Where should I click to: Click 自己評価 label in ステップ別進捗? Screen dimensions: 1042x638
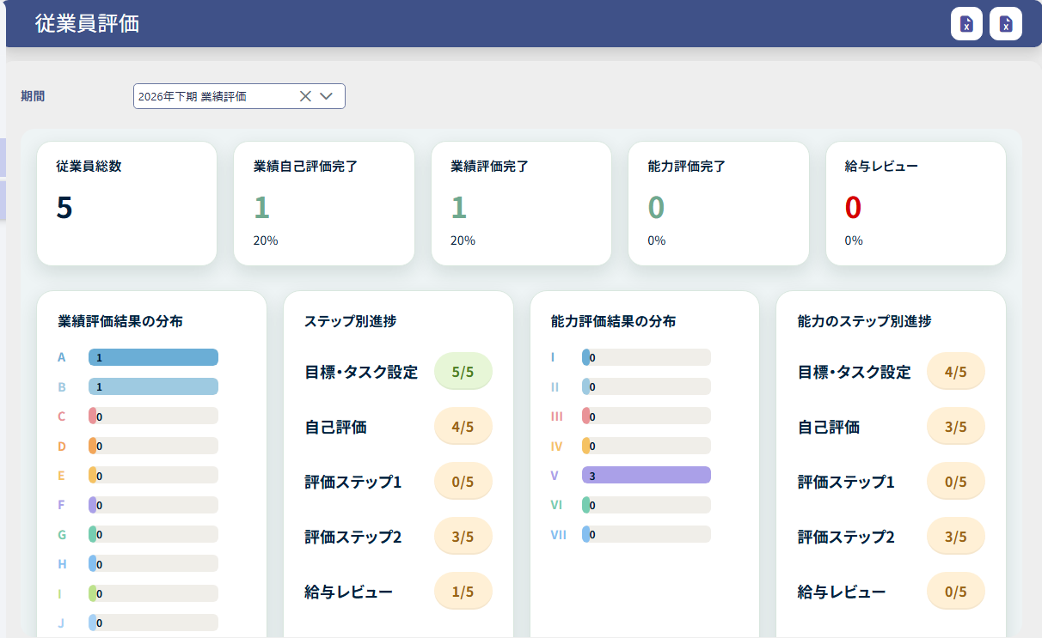(335, 427)
